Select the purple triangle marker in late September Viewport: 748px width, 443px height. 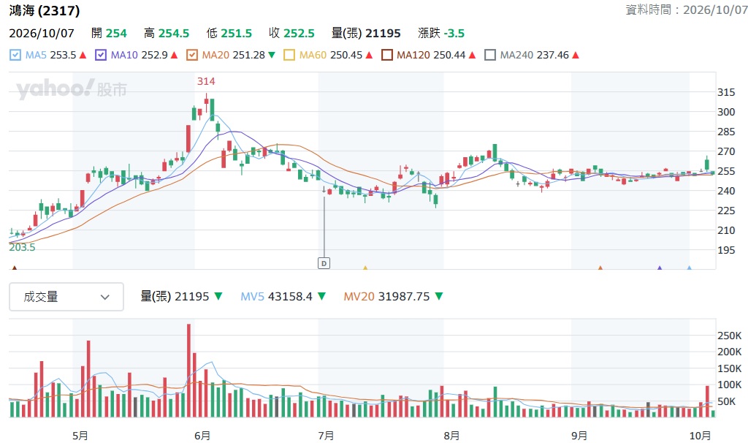coord(660,268)
